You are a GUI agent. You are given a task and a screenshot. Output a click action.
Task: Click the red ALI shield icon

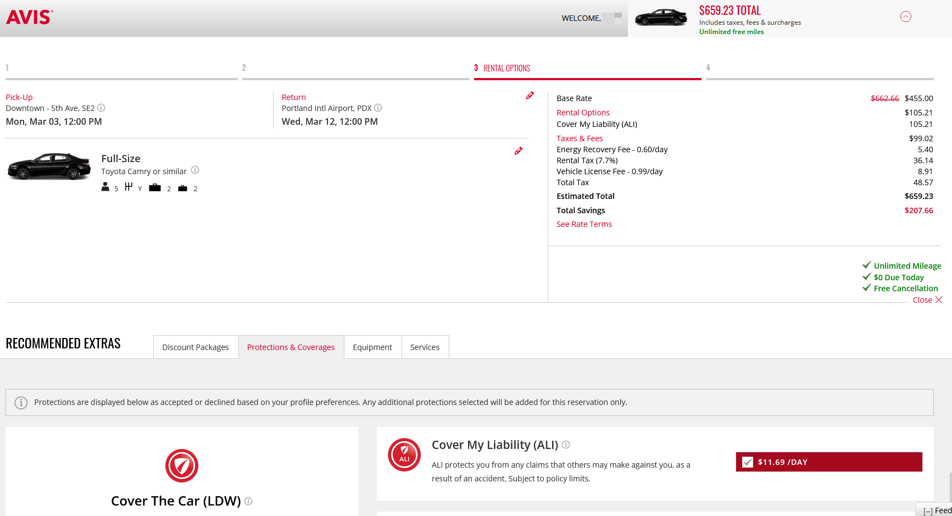pyautogui.click(x=404, y=455)
